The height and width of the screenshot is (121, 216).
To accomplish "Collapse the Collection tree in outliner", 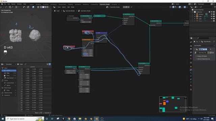I will (x=193, y=12).
